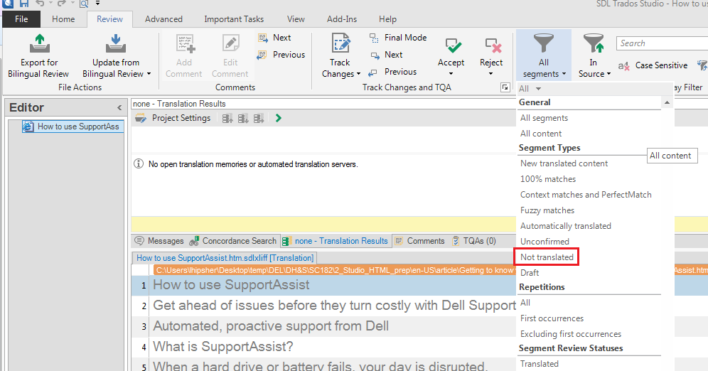This screenshot has height=371, width=708.
Task: Open the Important Tasks tab
Action: tap(234, 19)
